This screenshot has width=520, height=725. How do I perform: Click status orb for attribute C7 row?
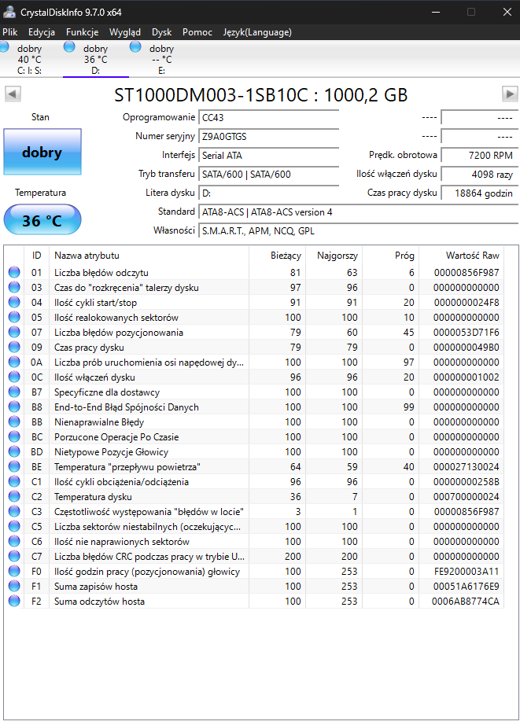coord(14,556)
